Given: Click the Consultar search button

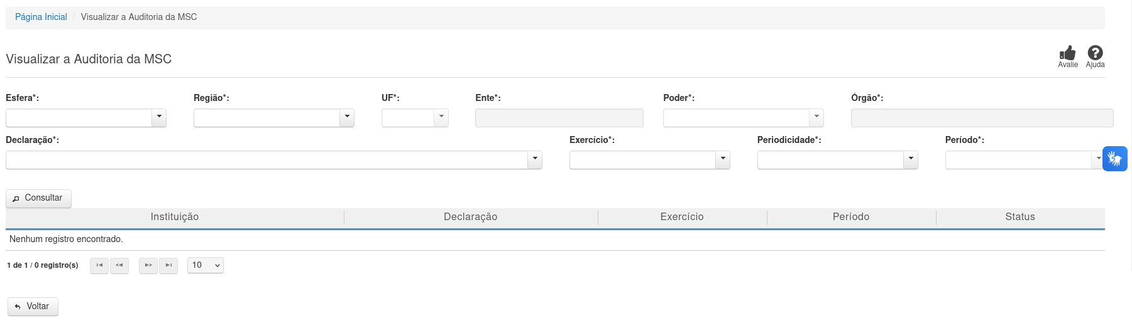Looking at the screenshot, I should tap(38, 198).
